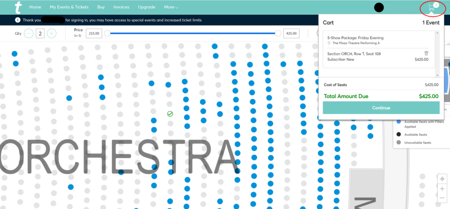Delete seat 108 with the trash icon

[426, 53]
